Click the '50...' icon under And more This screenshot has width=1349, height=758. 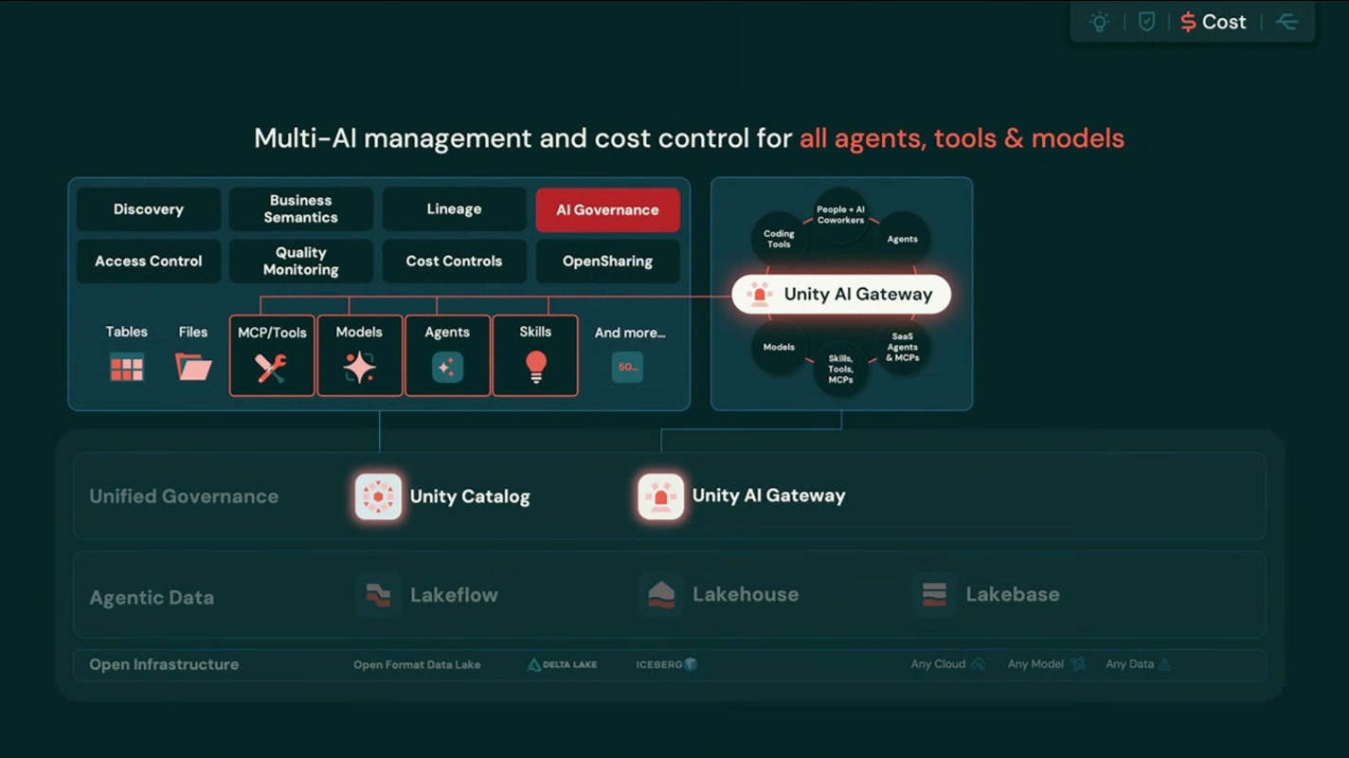627,367
